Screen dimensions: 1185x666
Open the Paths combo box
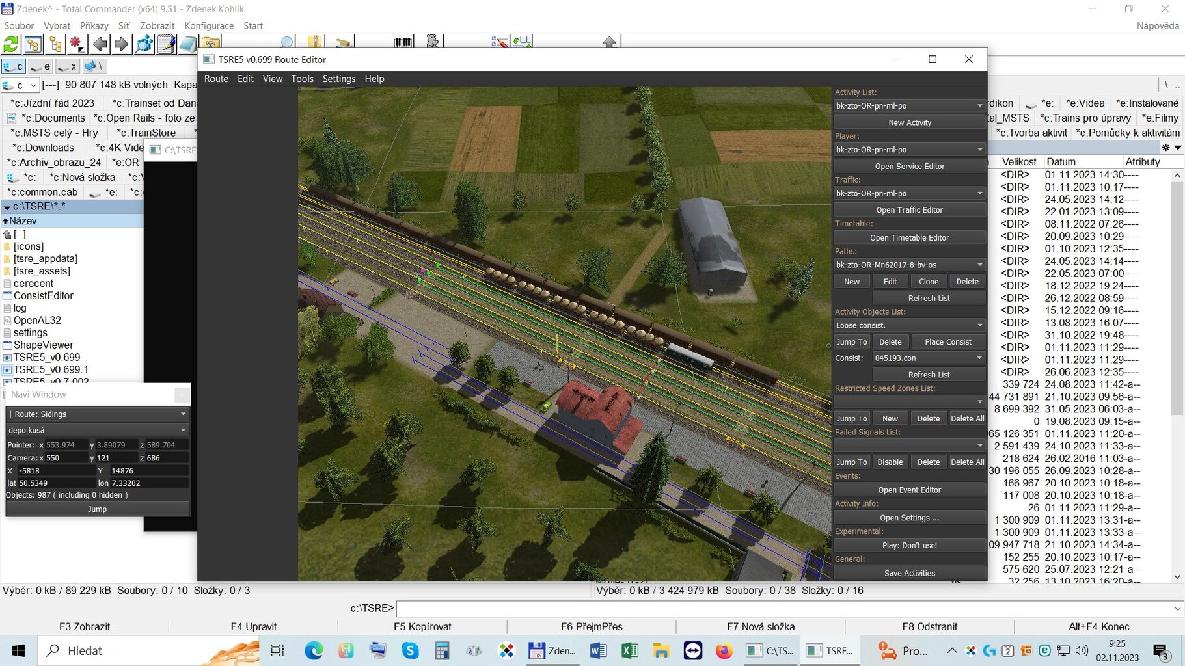[x=909, y=265]
